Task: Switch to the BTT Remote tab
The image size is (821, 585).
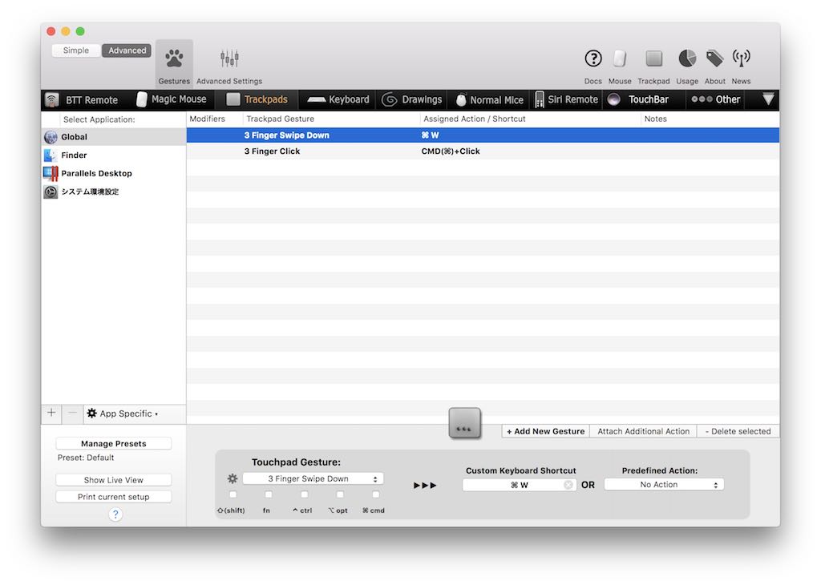Action: pyautogui.click(x=82, y=100)
